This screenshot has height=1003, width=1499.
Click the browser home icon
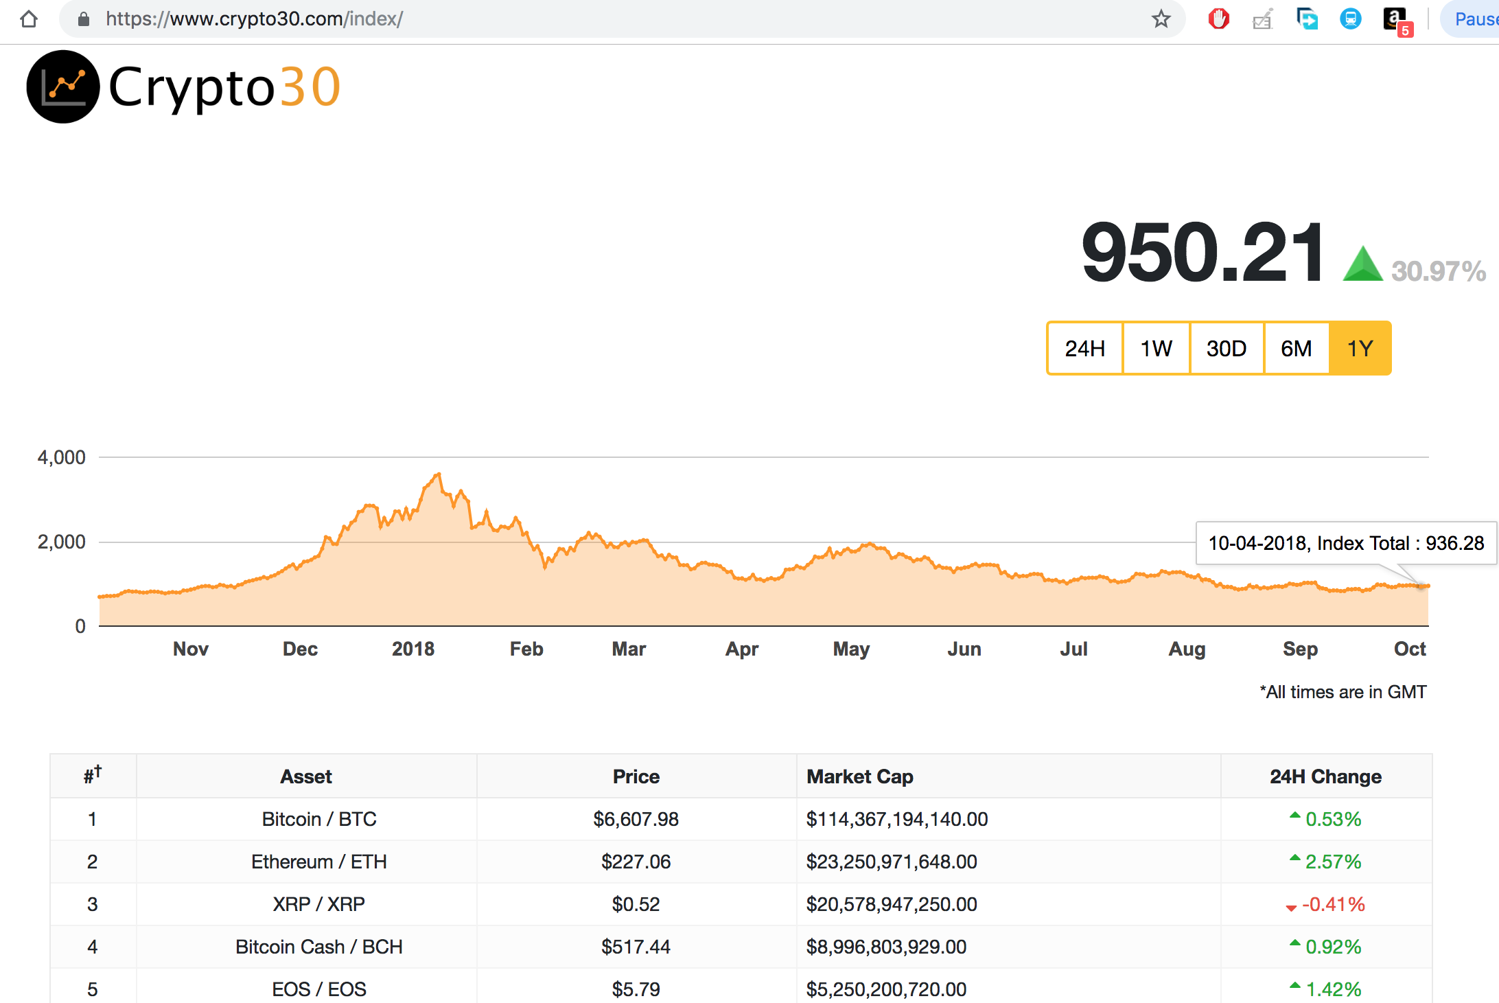(x=29, y=19)
